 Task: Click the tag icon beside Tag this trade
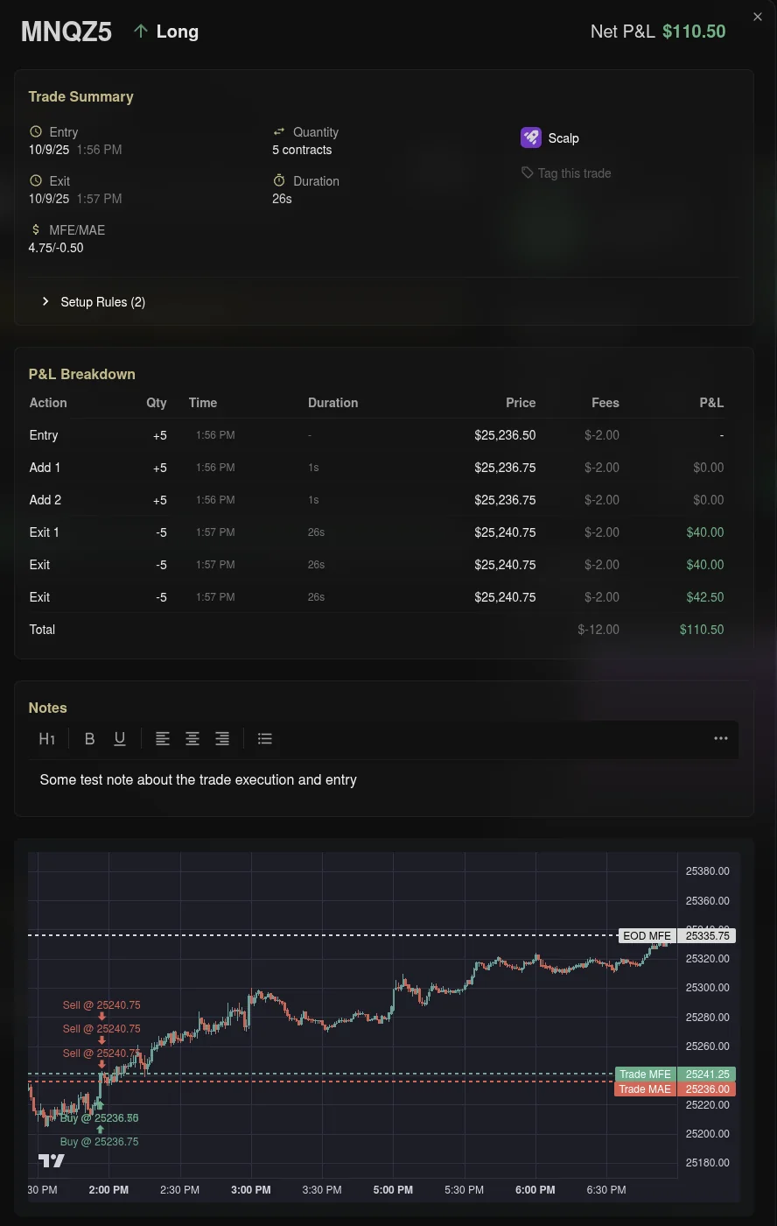[528, 173]
